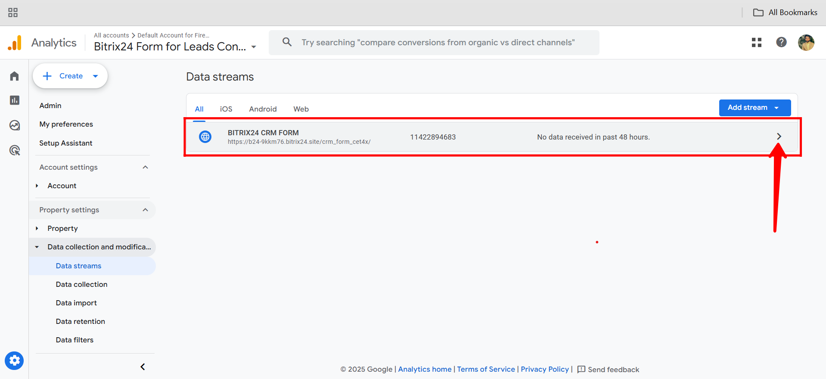This screenshot has width=826, height=379.
Task: Open the Reports bar chart icon
Action: click(14, 100)
